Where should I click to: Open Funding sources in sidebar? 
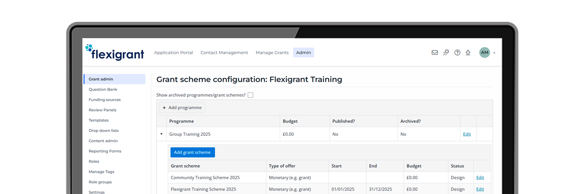(104, 99)
